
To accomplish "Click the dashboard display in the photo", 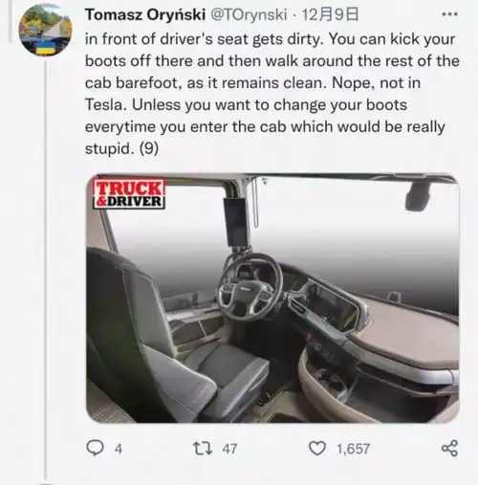I will (x=329, y=306).
